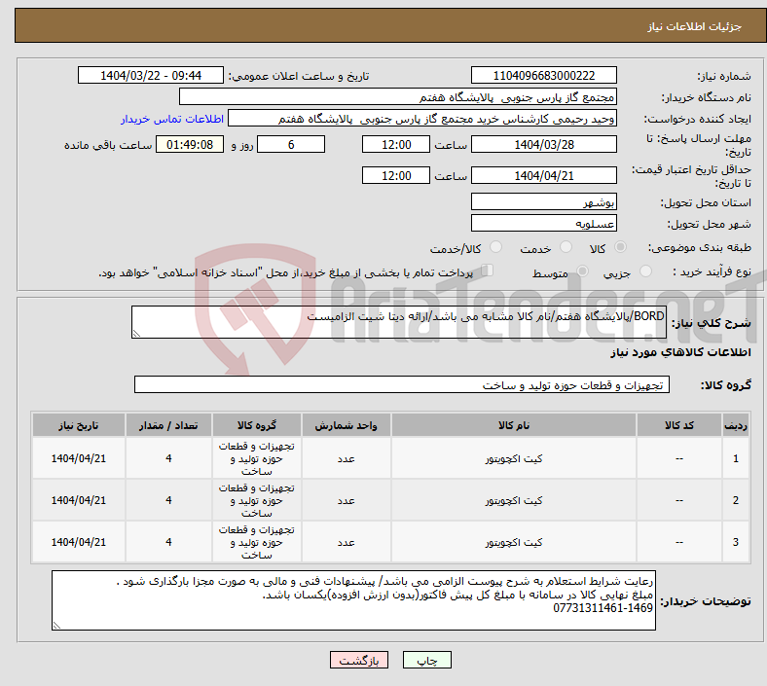This screenshot has height=686, width=767.
Task: Click the response deadline date 1404/03/28
Action: pos(543,144)
